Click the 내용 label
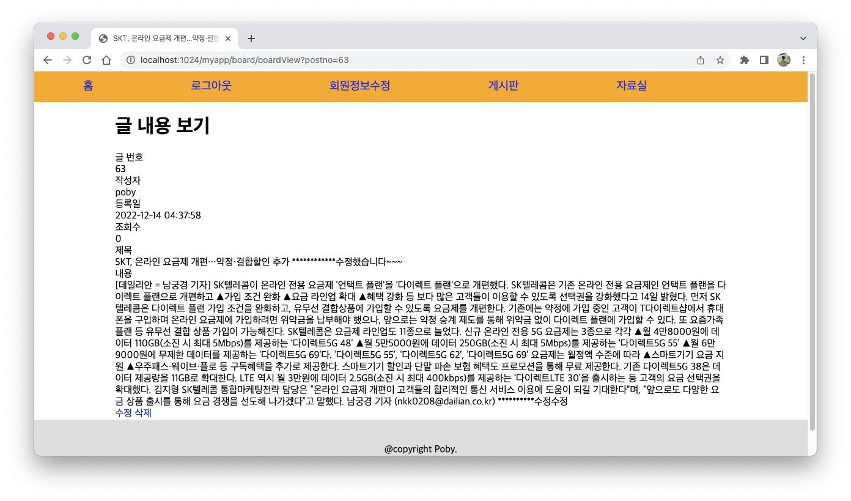Viewport: 851px width, 501px height. tap(123, 273)
